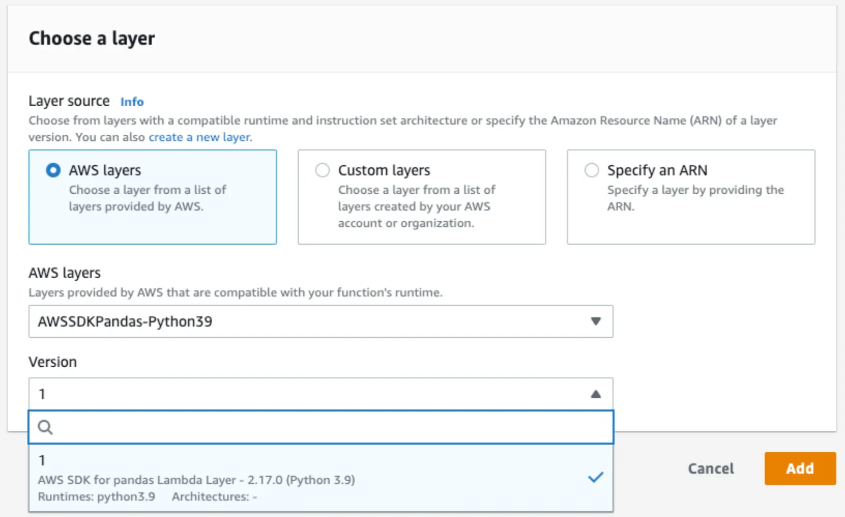Pick the AWS SDK for pandas 2.17.0 option

pyautogui.click(x=197, y=480)
